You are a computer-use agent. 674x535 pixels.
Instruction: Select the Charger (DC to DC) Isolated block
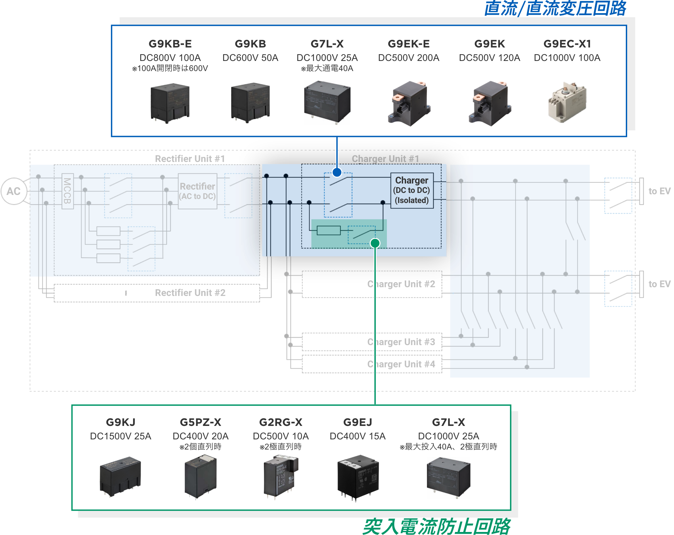click(x=412, y=190)
